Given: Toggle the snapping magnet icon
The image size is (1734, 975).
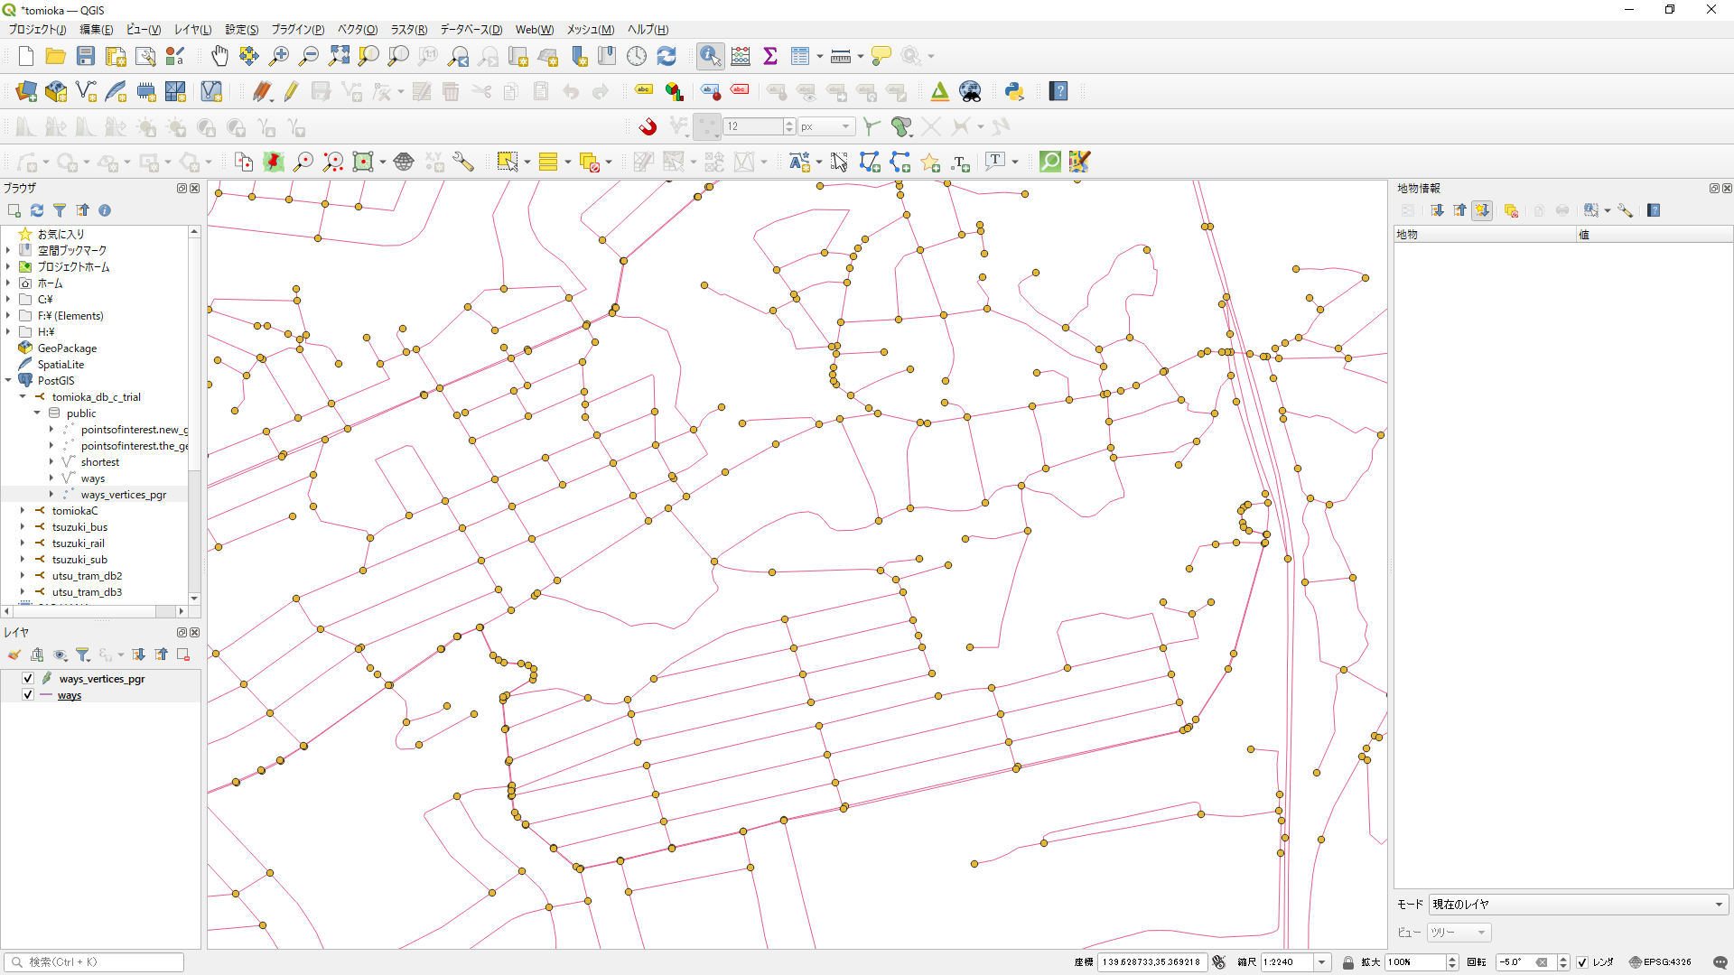Looking at the screenshot, I should pos(648,126).
